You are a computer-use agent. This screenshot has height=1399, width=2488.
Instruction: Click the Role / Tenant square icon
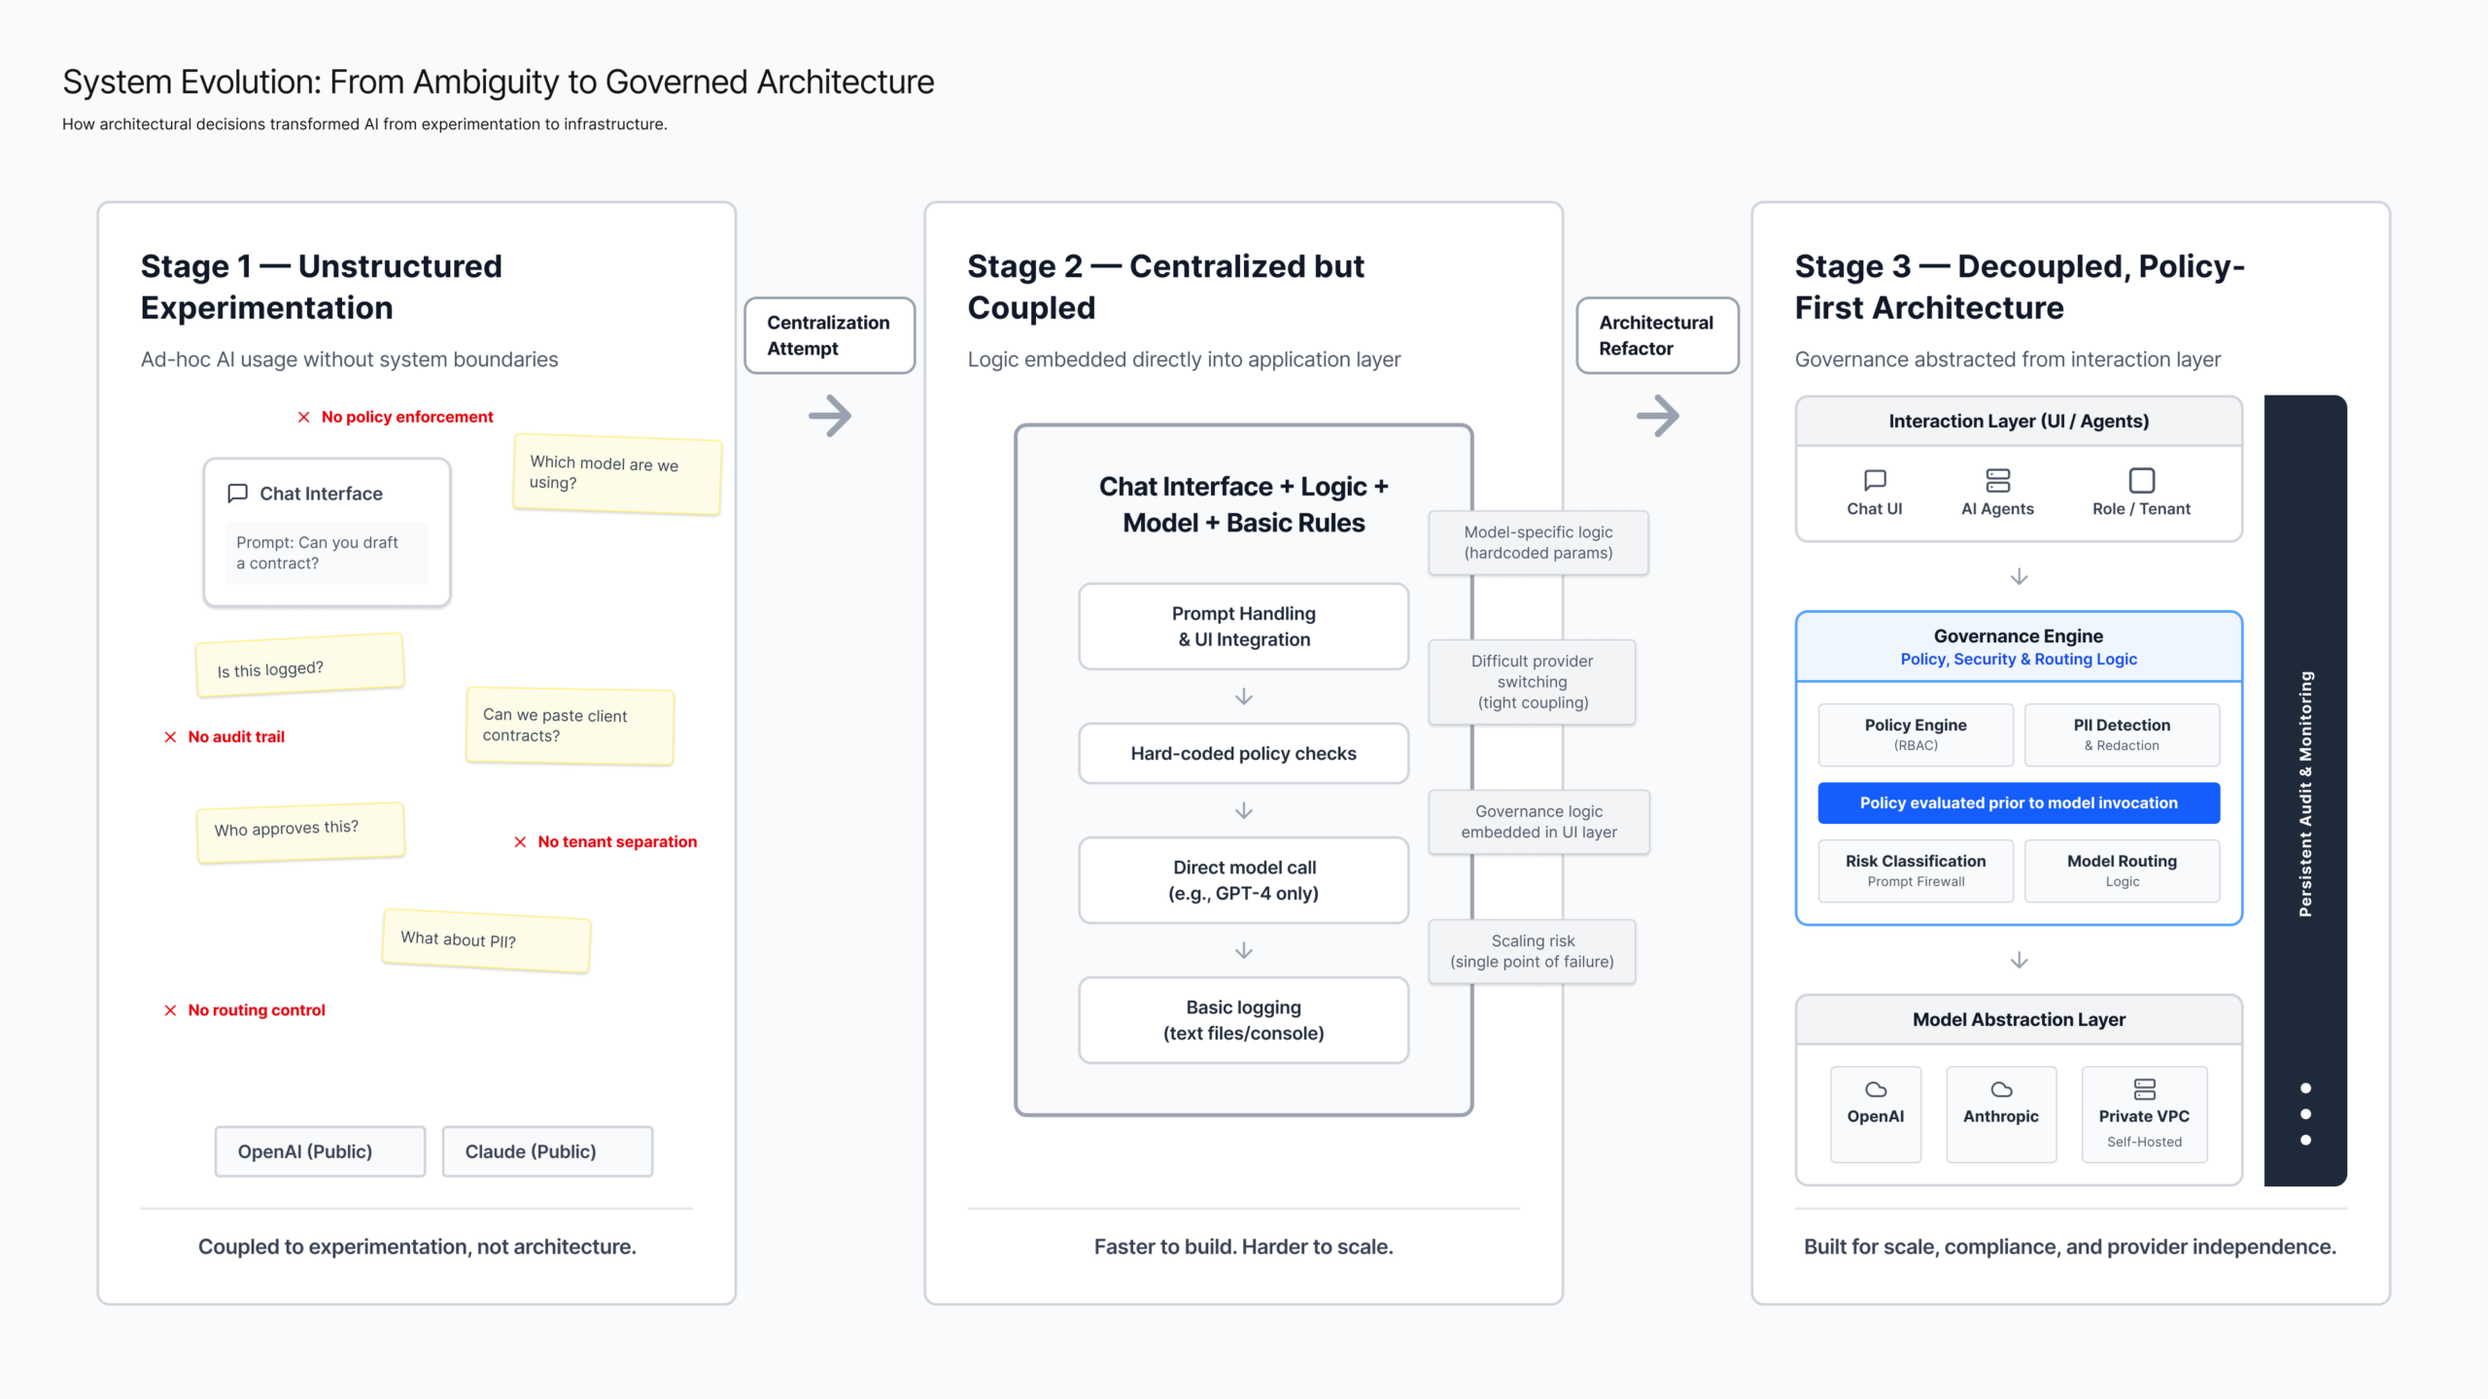[x=2141, y=480]
